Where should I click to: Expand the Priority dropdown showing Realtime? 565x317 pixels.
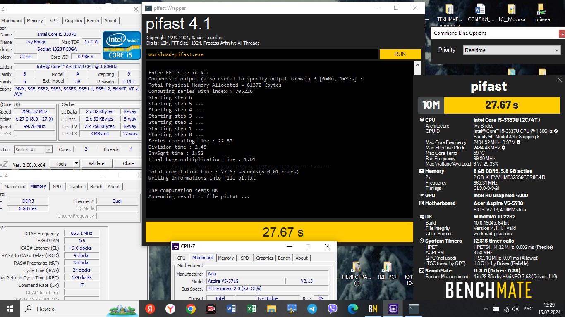pyautogui.click(x=511, y=50)
